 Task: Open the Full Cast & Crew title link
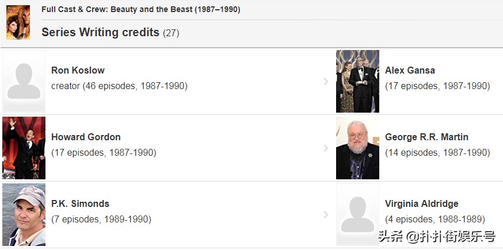coord(140,10)
